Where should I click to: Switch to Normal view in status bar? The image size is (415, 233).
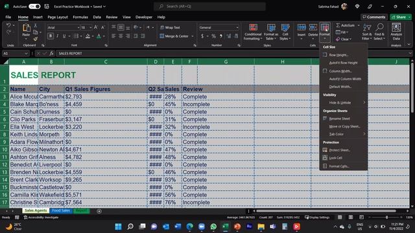pos(340,217)
